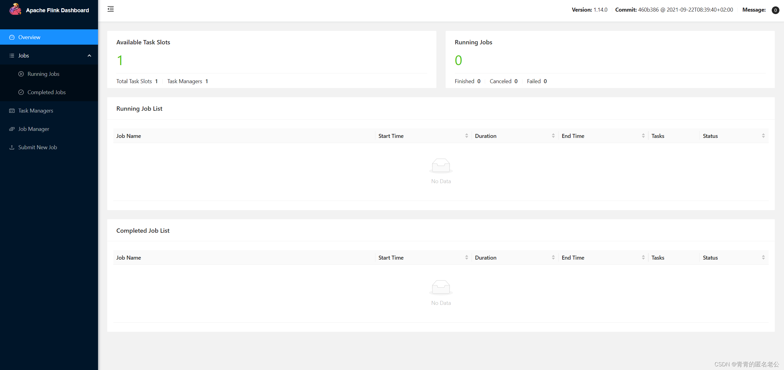Image resolution: width=784 pixels, height=370 pixels.
Task: Go to Completed Jobs in sidebar
Action: point(47,92)
